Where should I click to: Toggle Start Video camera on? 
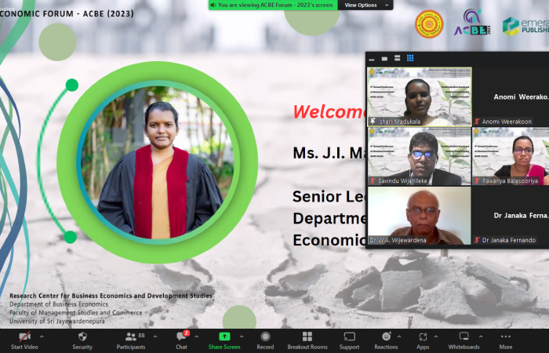point(24,337)
